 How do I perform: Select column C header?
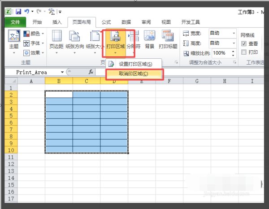[87, 81]
